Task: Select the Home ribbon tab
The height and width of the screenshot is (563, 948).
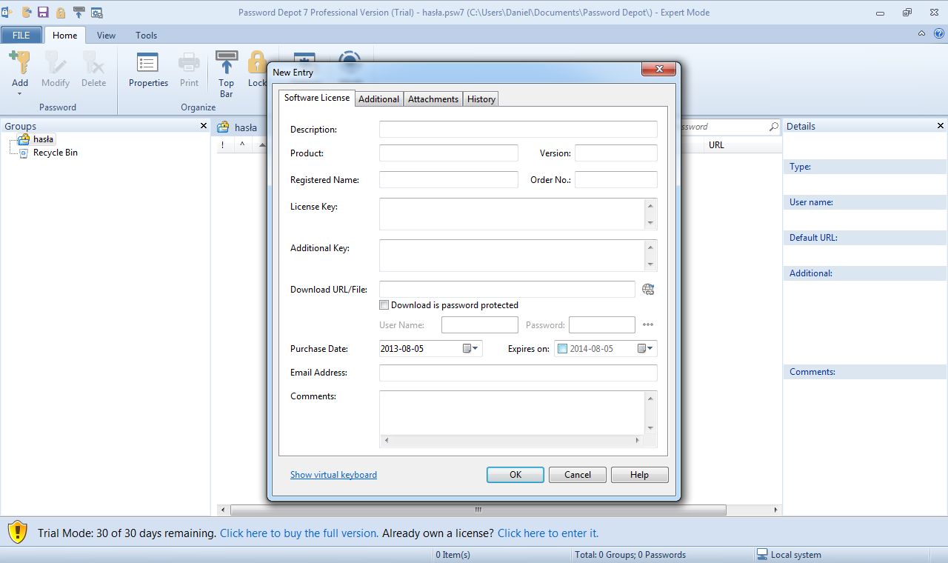Action: (64, 35)
